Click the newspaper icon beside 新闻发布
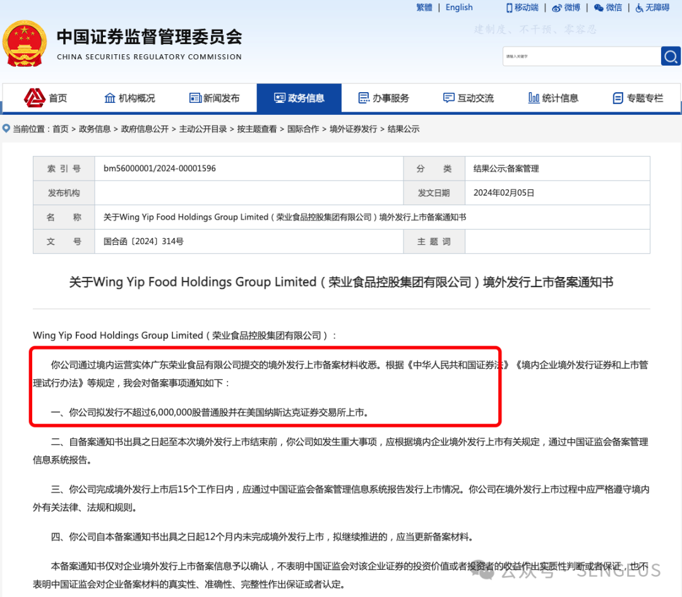The height and width of the screenshot is (597, 682). tap(195, 98)
